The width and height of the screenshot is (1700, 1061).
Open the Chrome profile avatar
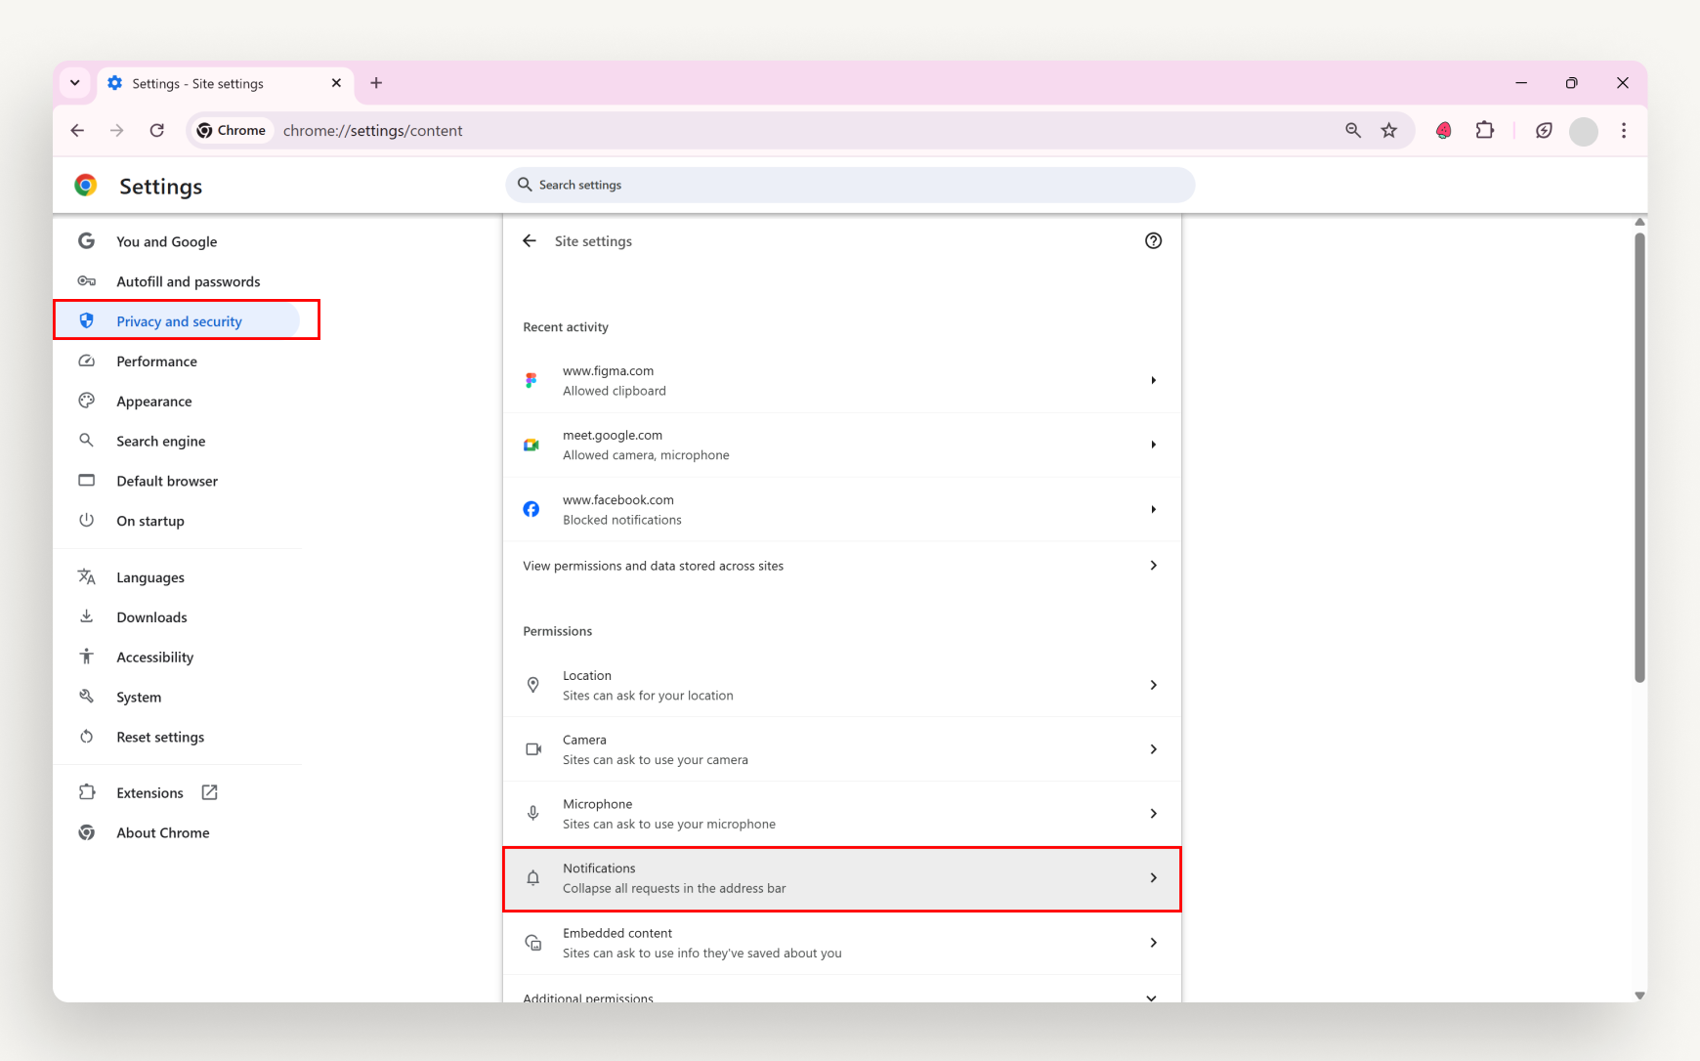[x=1584, y=130]
